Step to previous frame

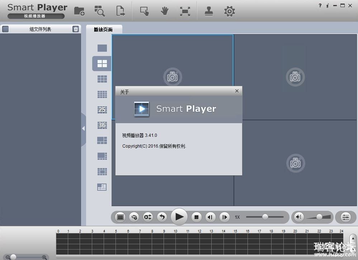(x=210, y=217)
